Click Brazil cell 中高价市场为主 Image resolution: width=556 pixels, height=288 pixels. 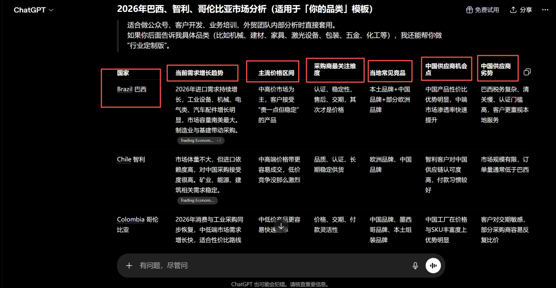coord(279,105)
